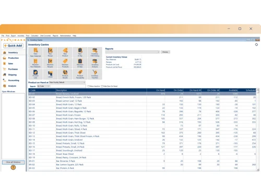Sort by the Code column header
This screenshot has height=196, width=261.
[42, 90]
